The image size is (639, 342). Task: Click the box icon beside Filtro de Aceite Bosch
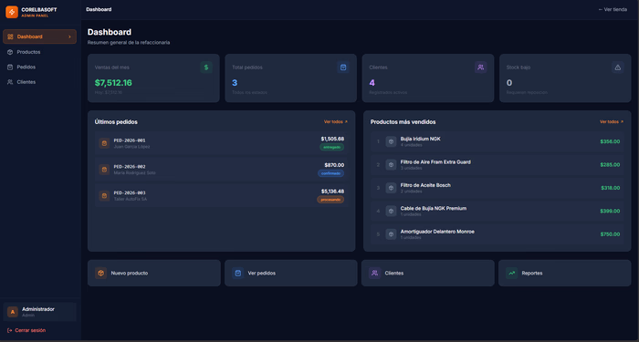392,188
